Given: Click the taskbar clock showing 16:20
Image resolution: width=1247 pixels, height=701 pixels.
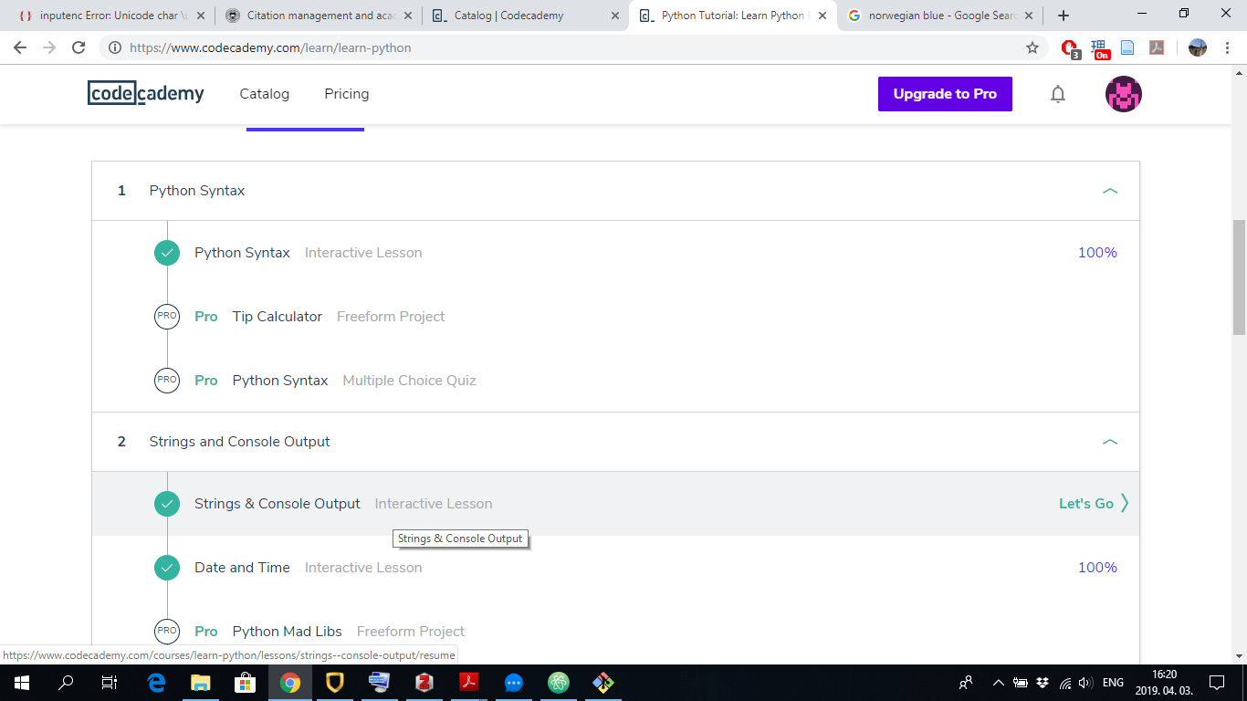Looking at the screenshot, I should (x=1164, y=683).
